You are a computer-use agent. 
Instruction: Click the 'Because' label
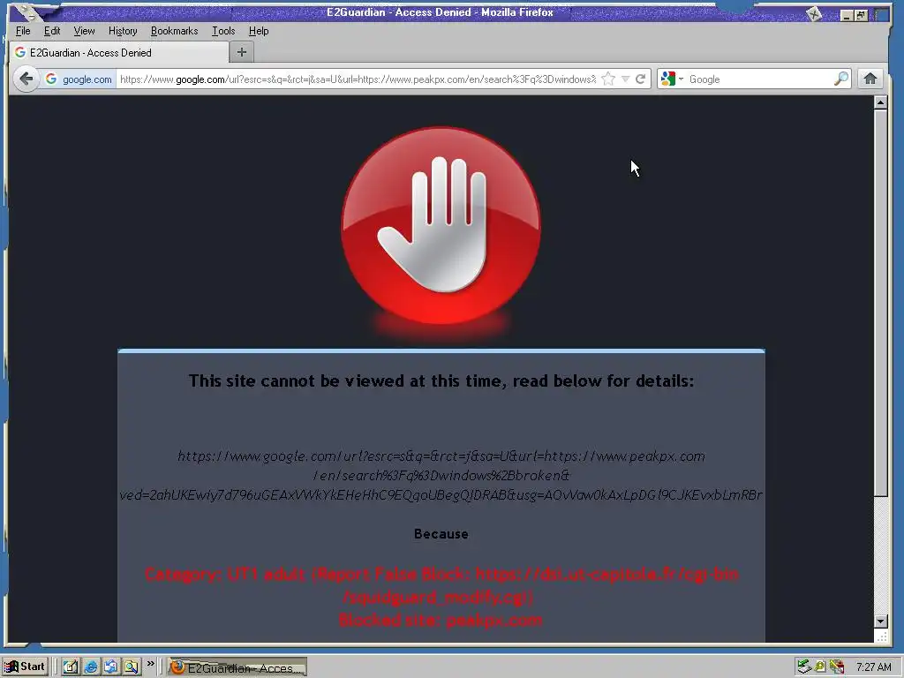click(441, 534)
